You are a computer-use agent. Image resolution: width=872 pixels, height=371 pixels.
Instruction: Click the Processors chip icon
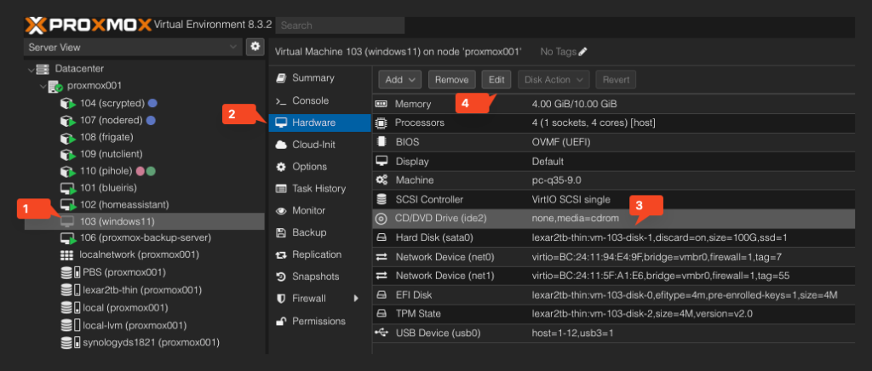[x=381, y=123]
